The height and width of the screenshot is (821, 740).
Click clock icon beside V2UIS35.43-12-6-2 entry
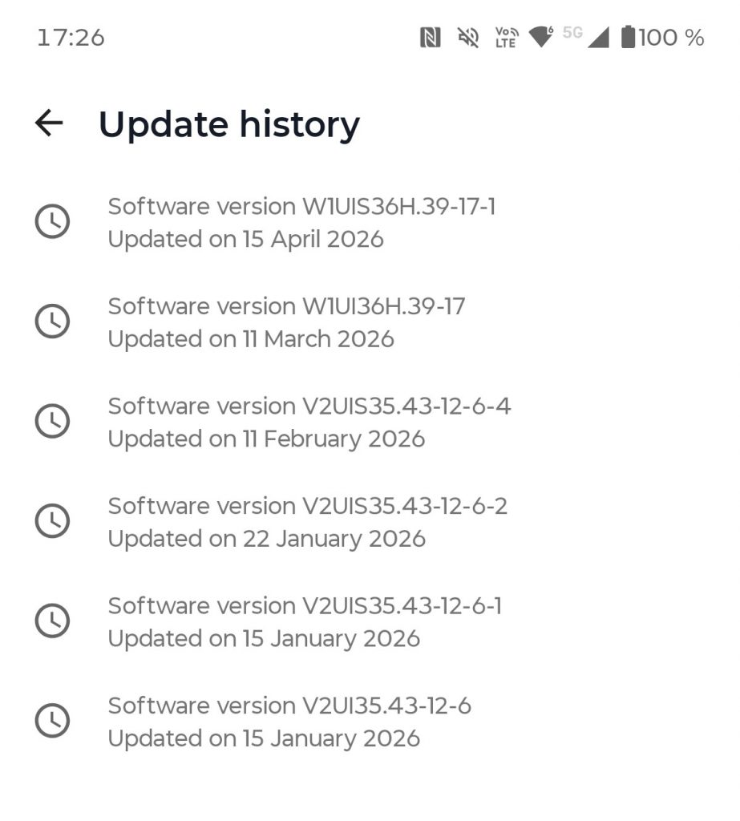click(x=53, y=521)
